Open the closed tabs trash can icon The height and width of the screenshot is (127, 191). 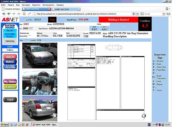[x=167, y=9]
